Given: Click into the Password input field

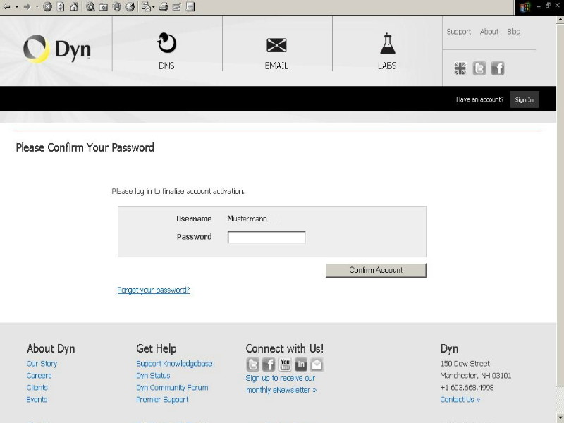Looking at the screenshot, I should [x=266, y=238].
